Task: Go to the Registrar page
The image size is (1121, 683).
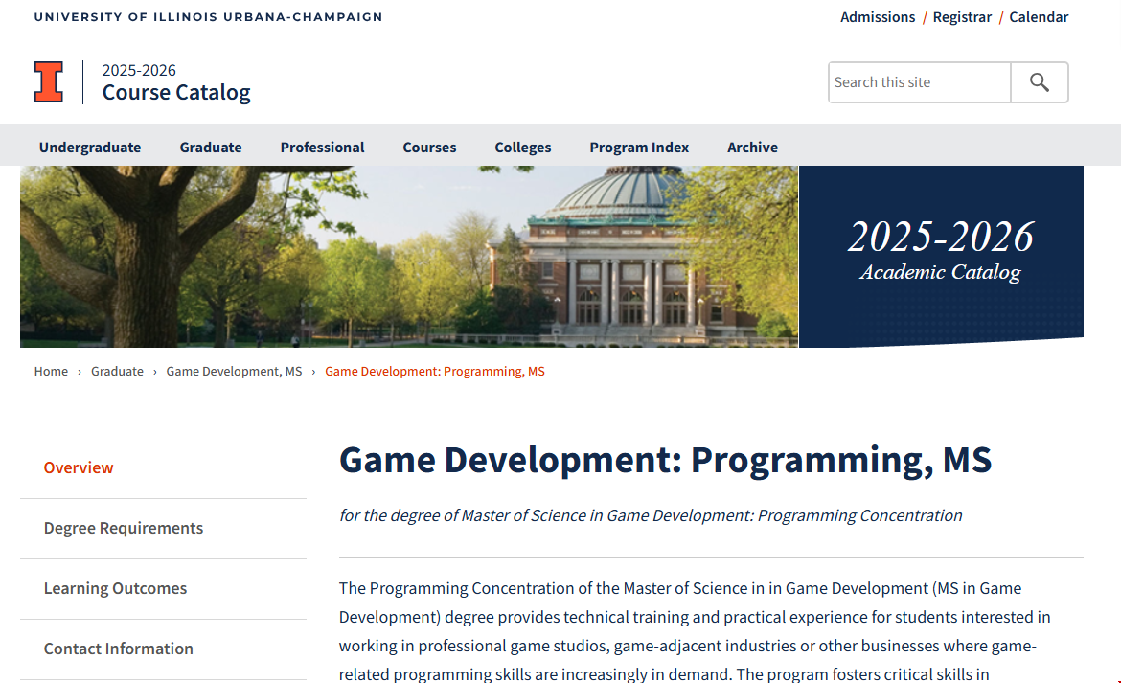Action: click(x=962, y=17)
